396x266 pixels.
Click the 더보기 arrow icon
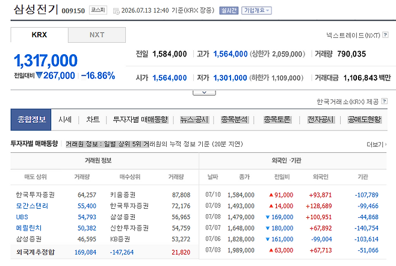coord(386,144)
